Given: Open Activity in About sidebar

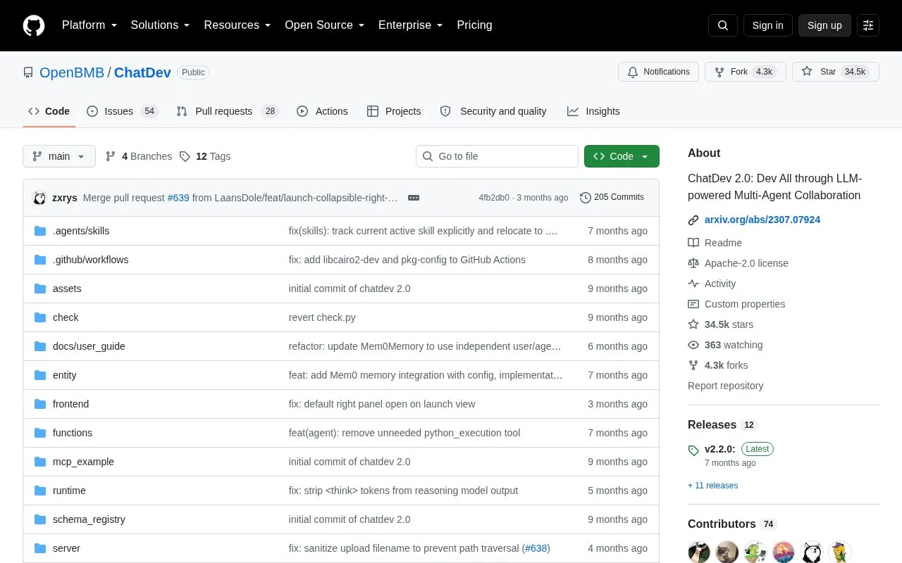Looking at the screenshot, I should (712, 284).
